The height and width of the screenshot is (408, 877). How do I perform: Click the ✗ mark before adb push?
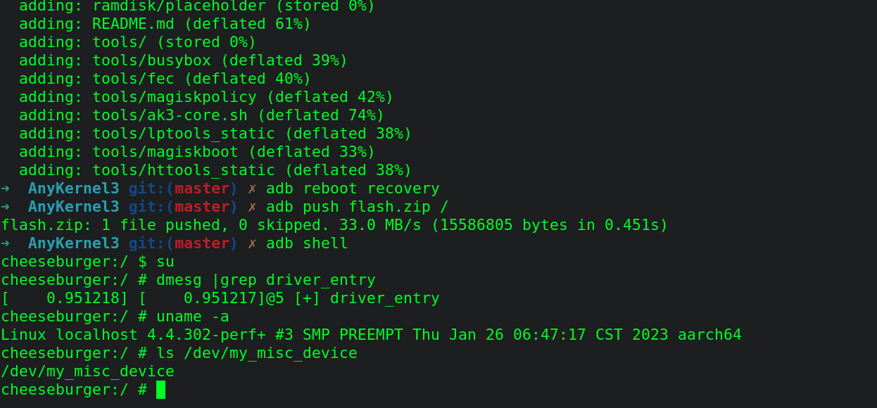coord(252,207)
